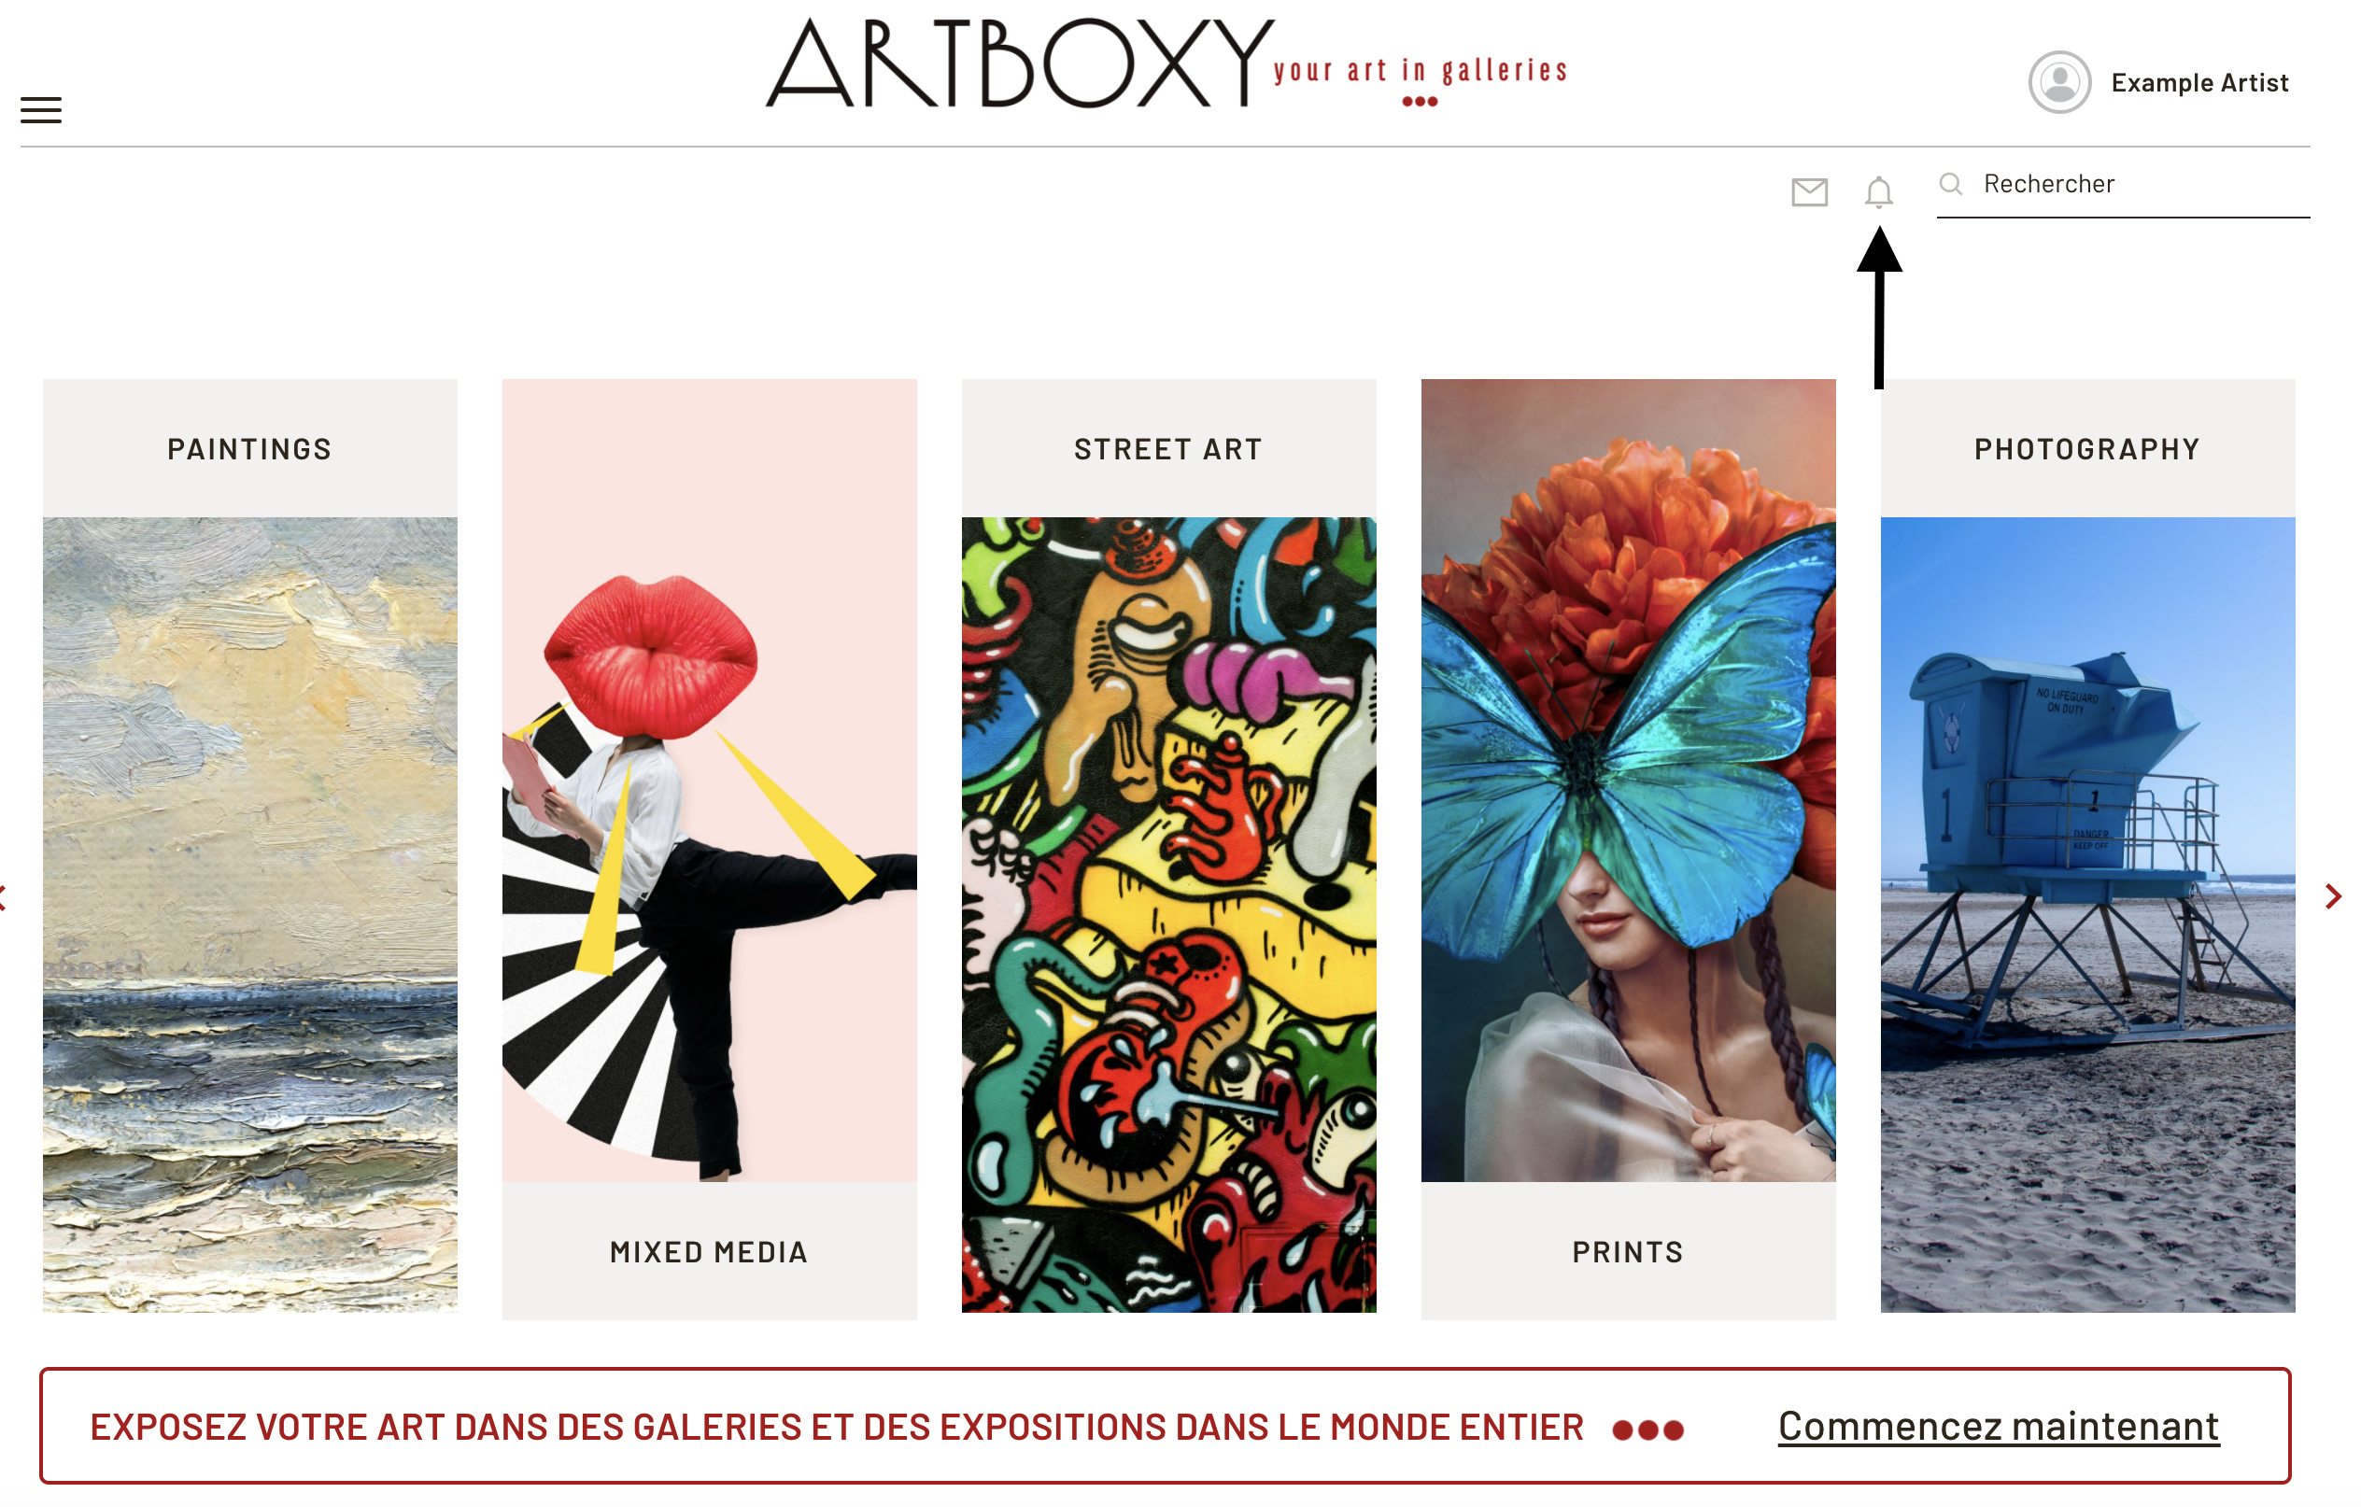Open the notifications bell icon
Viewport: 2361px width, 1507px height.
pyautogui.click(x=1878, y=192)
